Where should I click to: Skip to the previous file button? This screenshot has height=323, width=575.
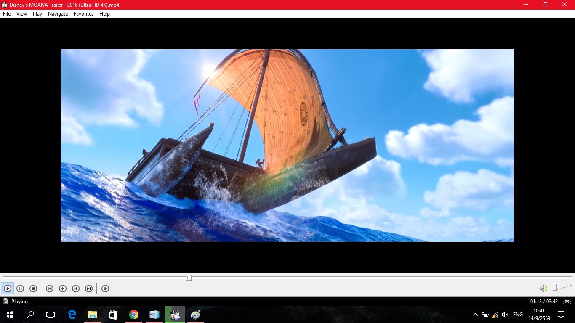(x=50, y=289)
